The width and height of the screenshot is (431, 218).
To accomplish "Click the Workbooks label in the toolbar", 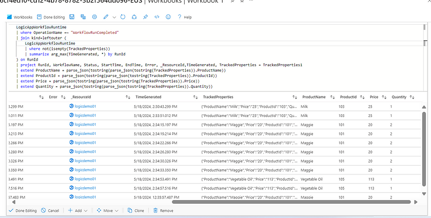I will pyautogui.click(x=23, y=17).
